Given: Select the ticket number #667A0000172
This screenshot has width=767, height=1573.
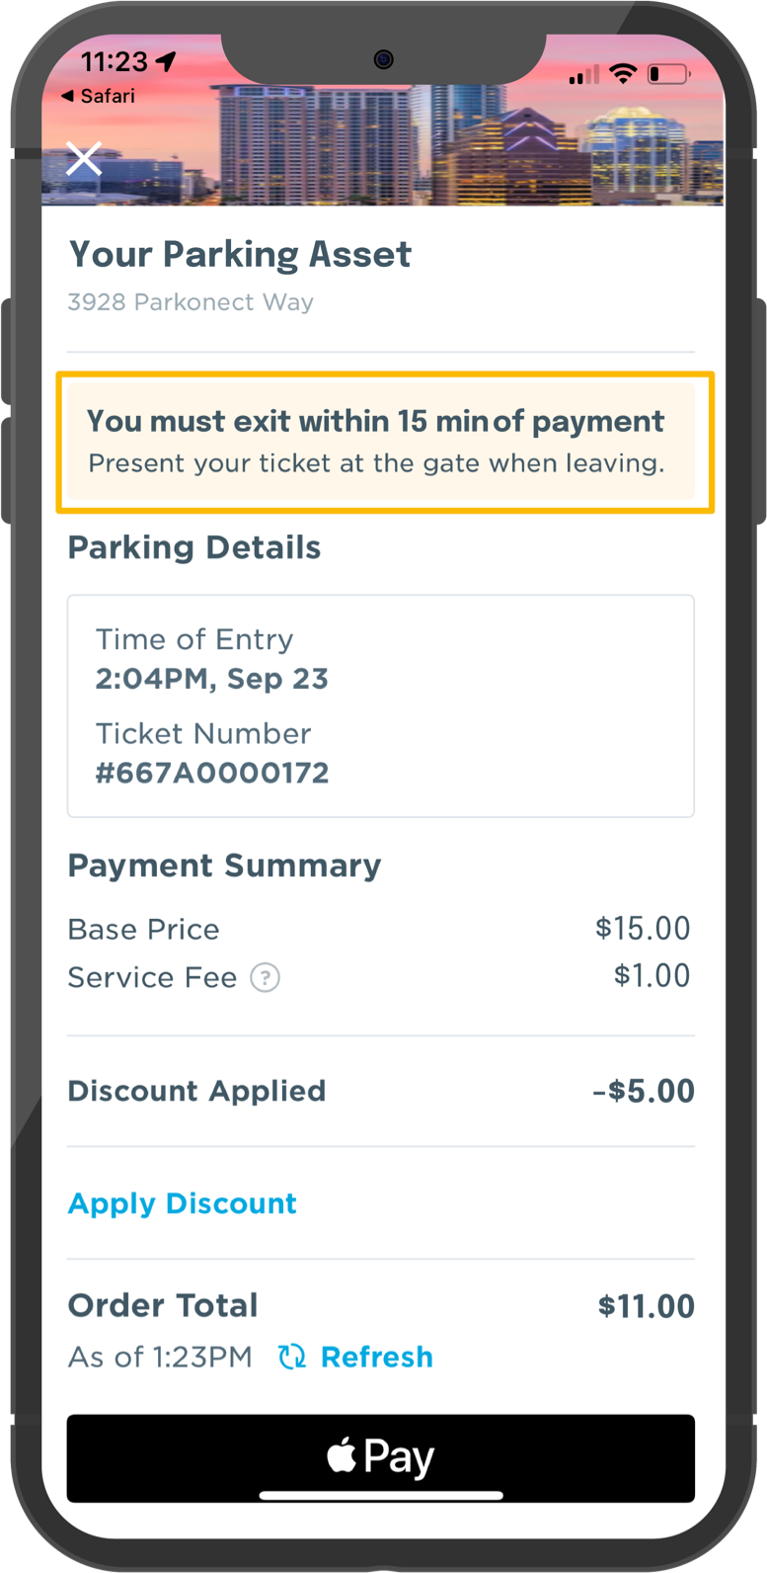Looking at the screenshot, I should (x=212, y=773).
